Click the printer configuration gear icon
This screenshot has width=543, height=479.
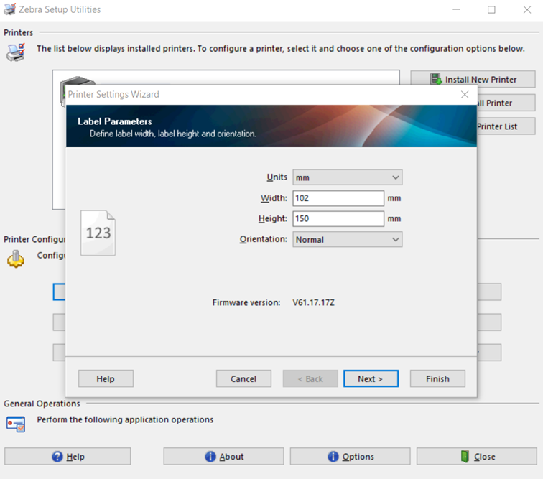point(16,259)
